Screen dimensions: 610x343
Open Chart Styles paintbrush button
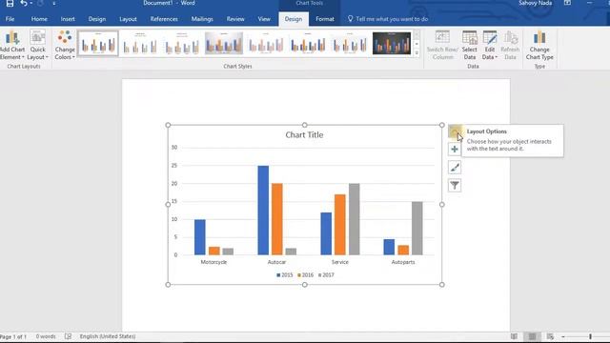[455, 168]
